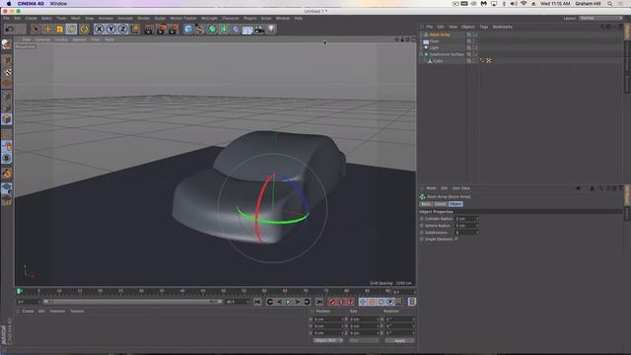This screenshot has height=355, width=631.
Task: Collapse the Subdivision Surface hierarchy
Action: pyautogui.click(x=422, y=54)
